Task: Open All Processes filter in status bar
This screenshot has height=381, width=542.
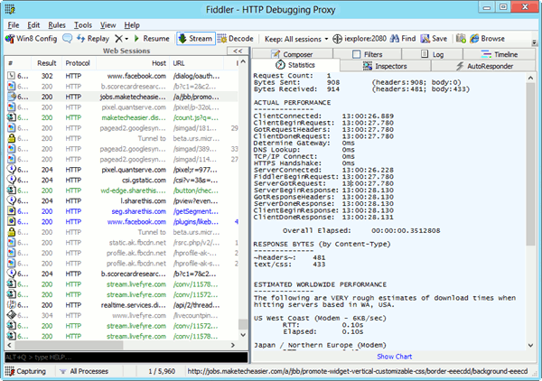Action: coord(84,371)
